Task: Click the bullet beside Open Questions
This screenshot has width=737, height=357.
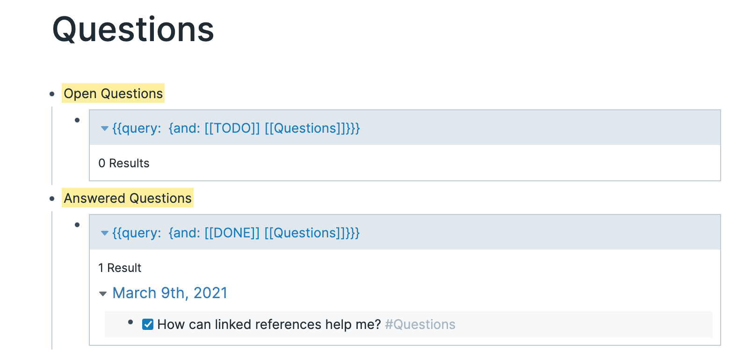Action: (x=51, y=94)
